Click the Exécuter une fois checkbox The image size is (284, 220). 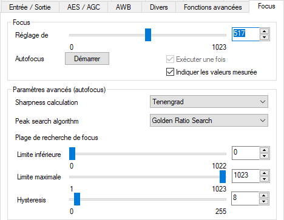(170, 59)
